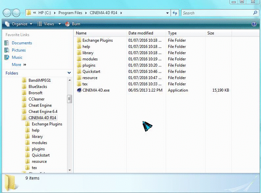Viewport: 261px width, 193px height.
Task: Click the tex folder icon in file list
Action: coord(79,84)
